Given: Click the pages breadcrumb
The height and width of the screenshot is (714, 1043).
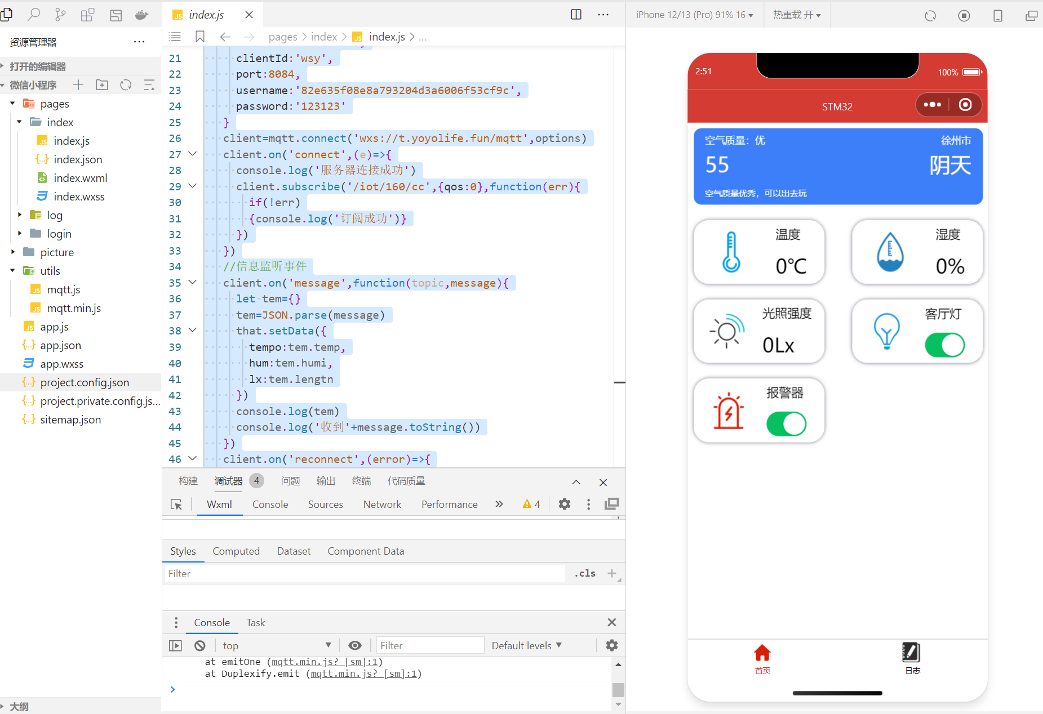Looking at the screenshot, I should click(283, 37).
